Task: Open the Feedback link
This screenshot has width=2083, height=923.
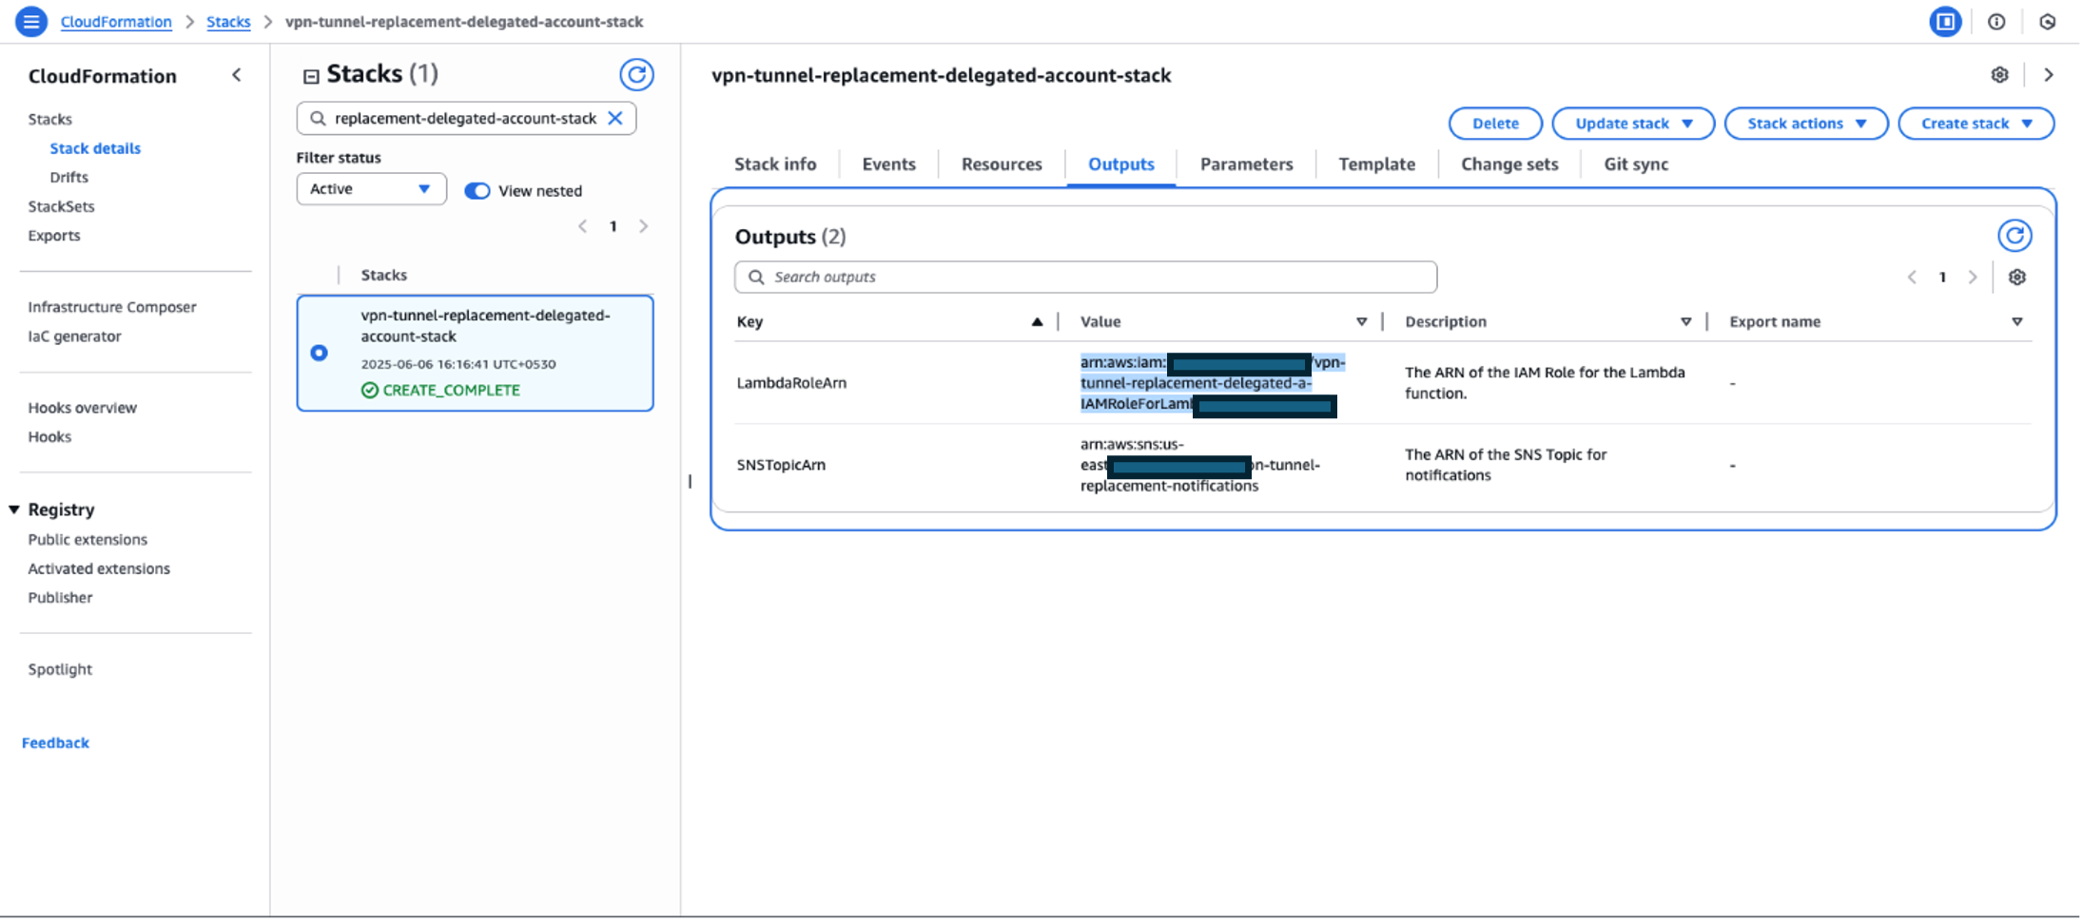Action: click(55, 742)
